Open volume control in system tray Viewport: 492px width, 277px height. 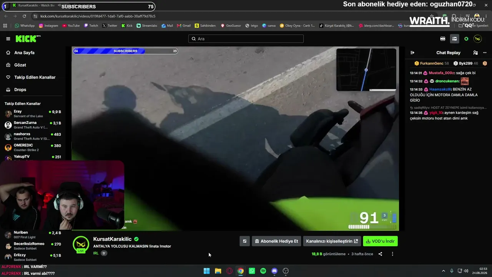[465, 271]
